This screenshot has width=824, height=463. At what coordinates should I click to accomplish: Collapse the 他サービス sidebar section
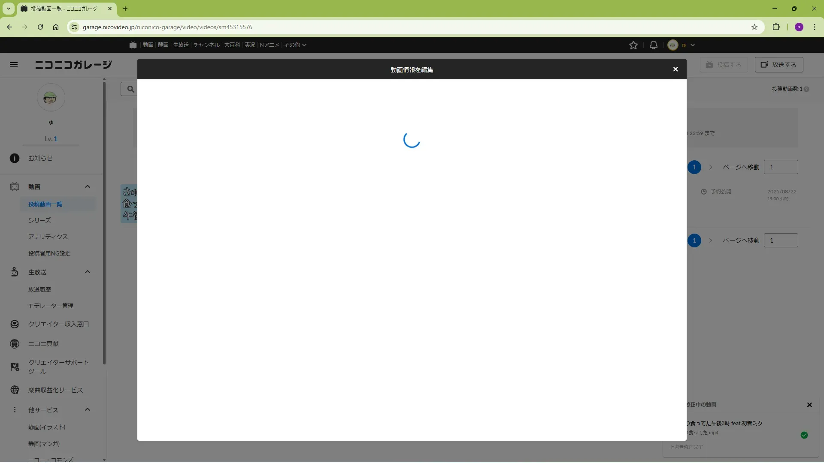(88, 409)
